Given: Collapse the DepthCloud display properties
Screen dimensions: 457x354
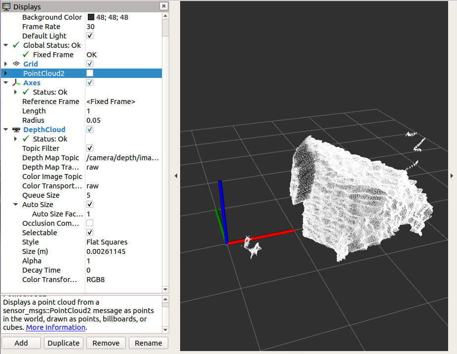Looking at the screenshot, I should pyautogui.click(x=6, y=130).
